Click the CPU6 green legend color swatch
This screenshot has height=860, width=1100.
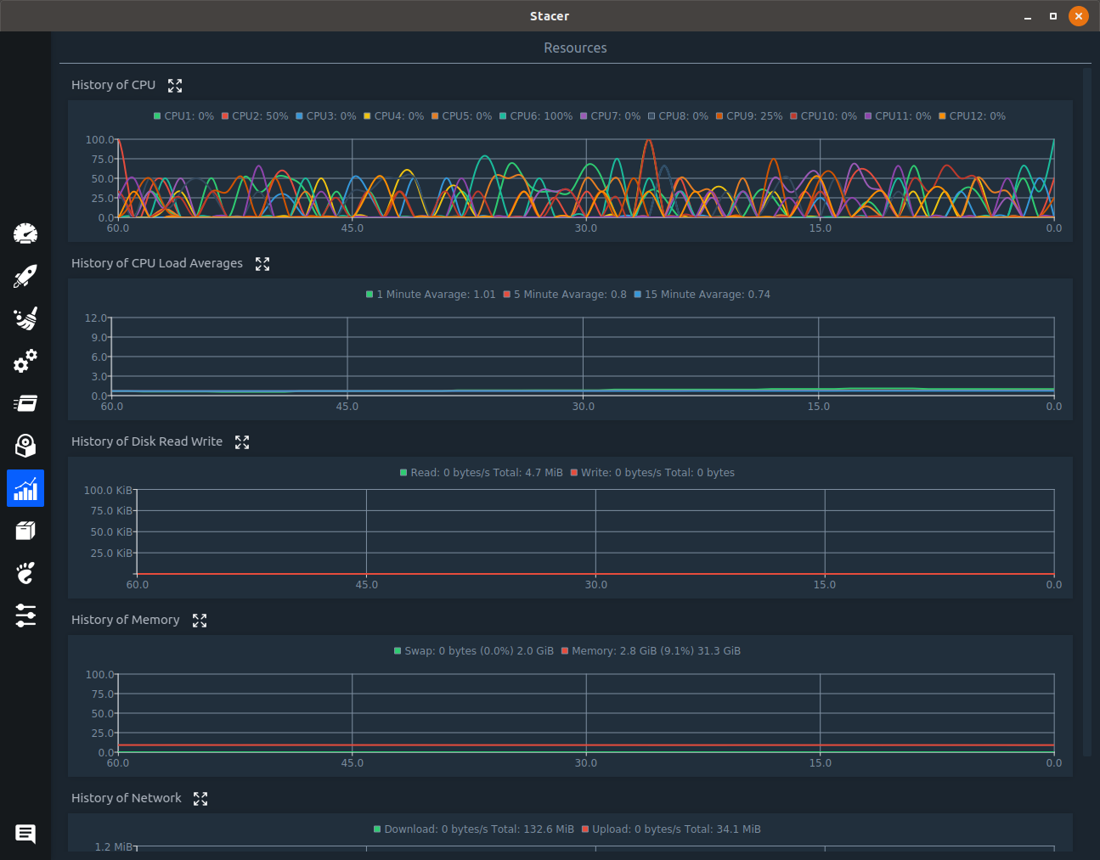pyautogui.click(x=503, y=116)
